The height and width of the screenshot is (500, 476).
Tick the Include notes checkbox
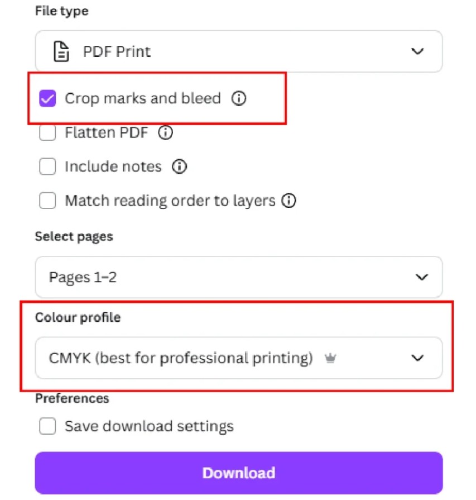click(x=47, y=166)
